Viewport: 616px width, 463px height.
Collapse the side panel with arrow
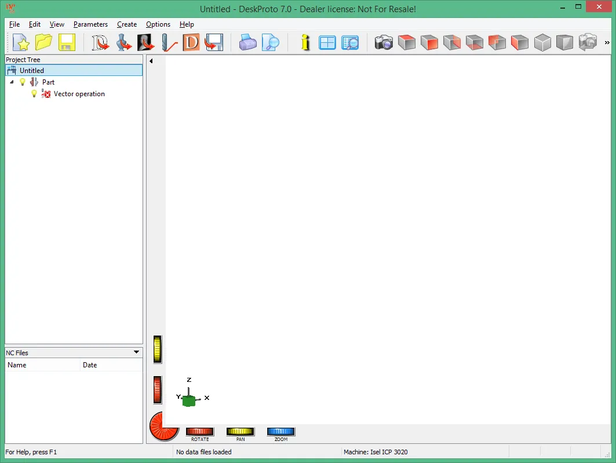click(151, 61)
